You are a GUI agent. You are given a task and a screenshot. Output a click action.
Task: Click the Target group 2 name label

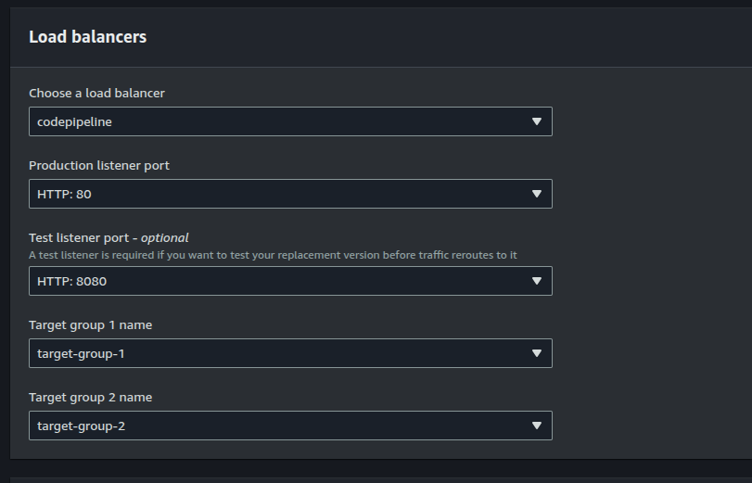coord(90,398)
